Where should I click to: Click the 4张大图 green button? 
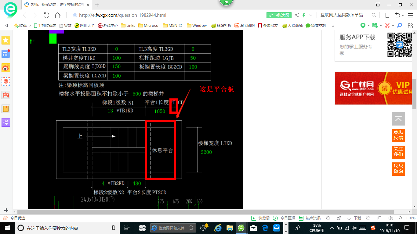tap(279, 15)
